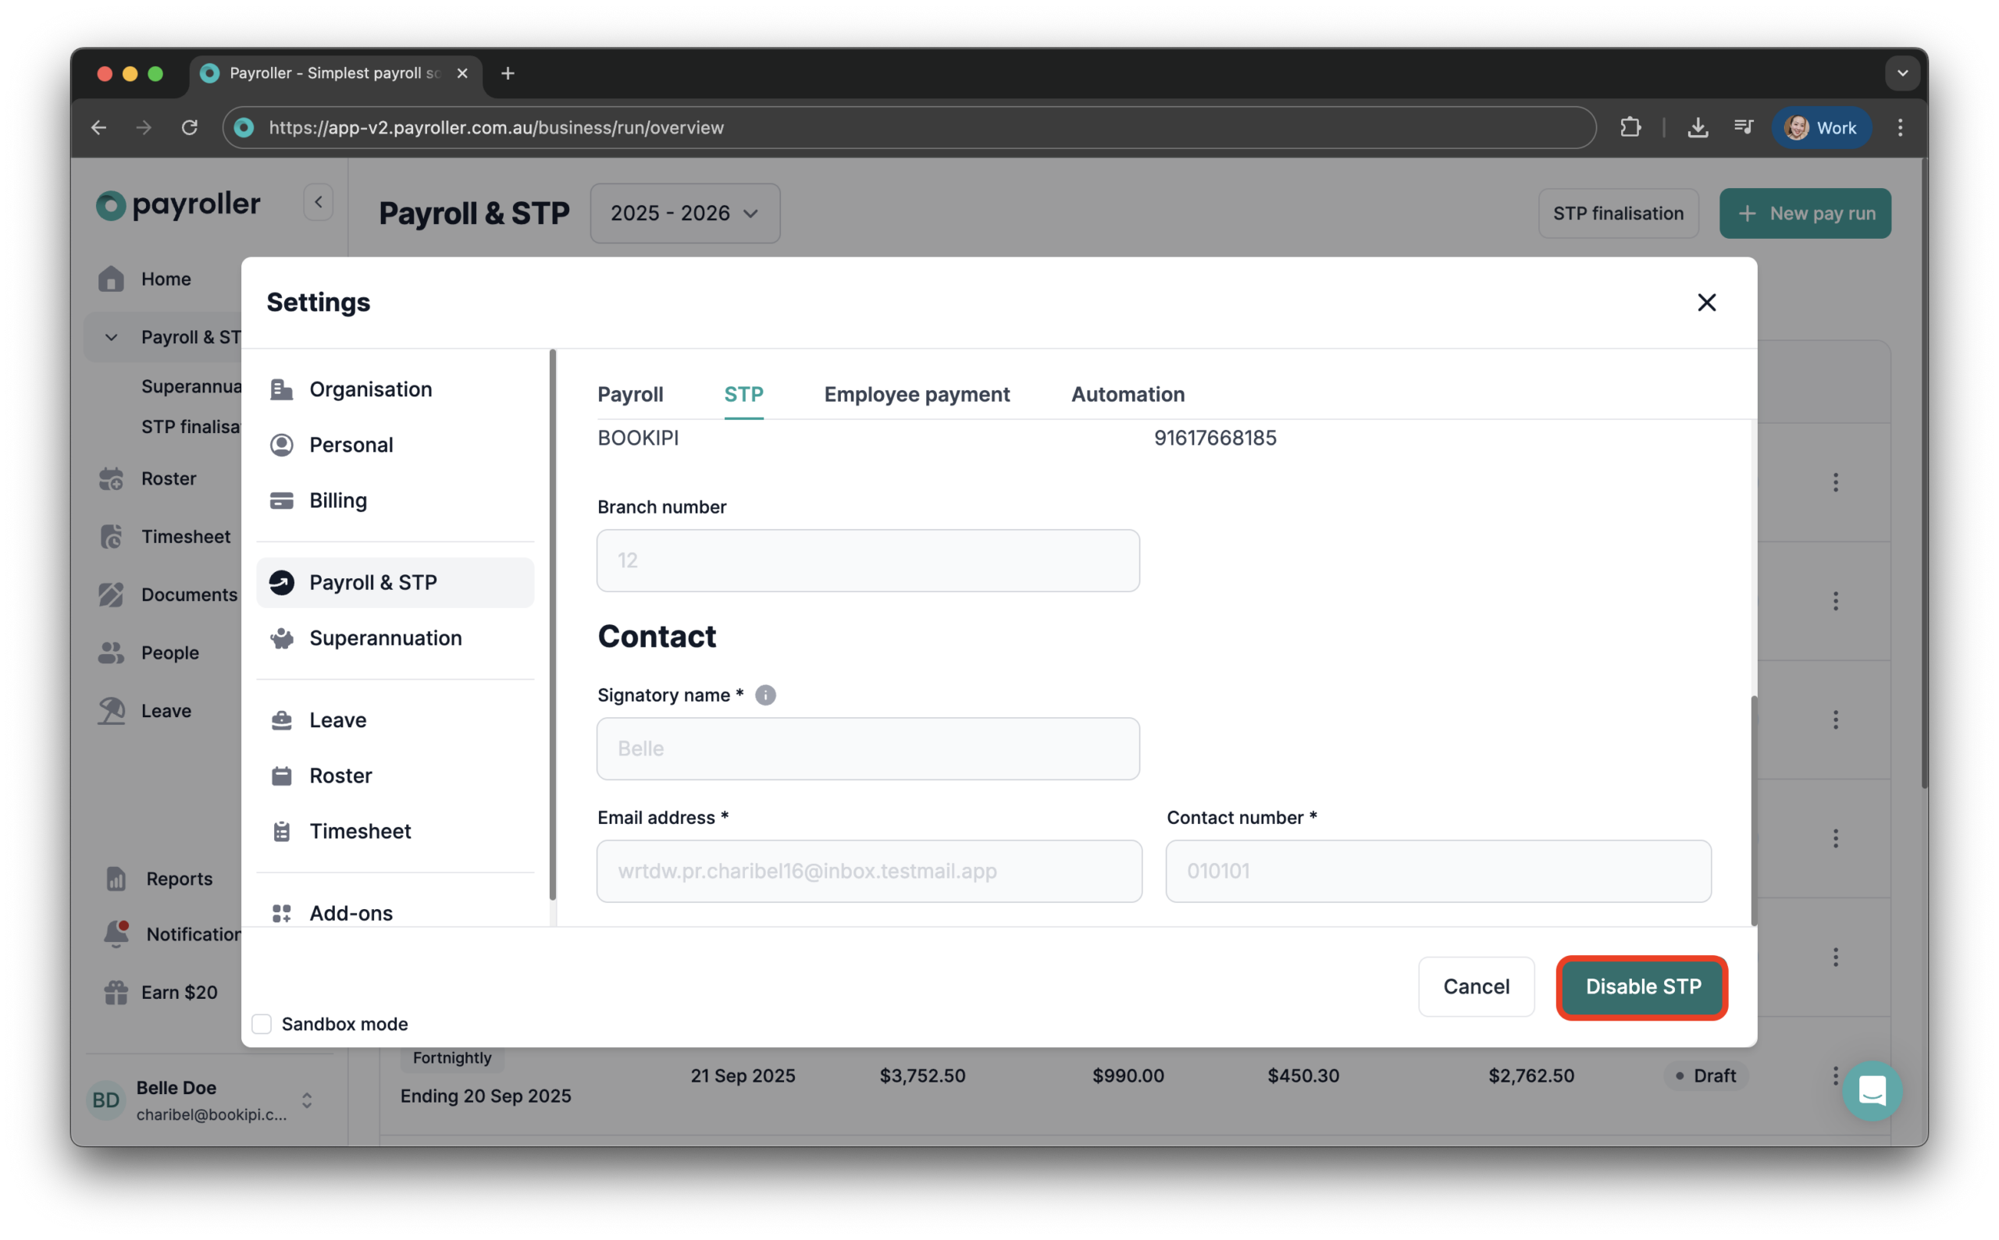
Task: Open Superannuation settings section
Action: (394, 639)
